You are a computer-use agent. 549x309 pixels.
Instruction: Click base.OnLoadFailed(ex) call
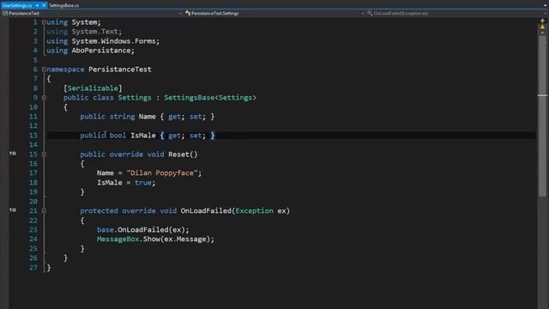click(143, 230)
